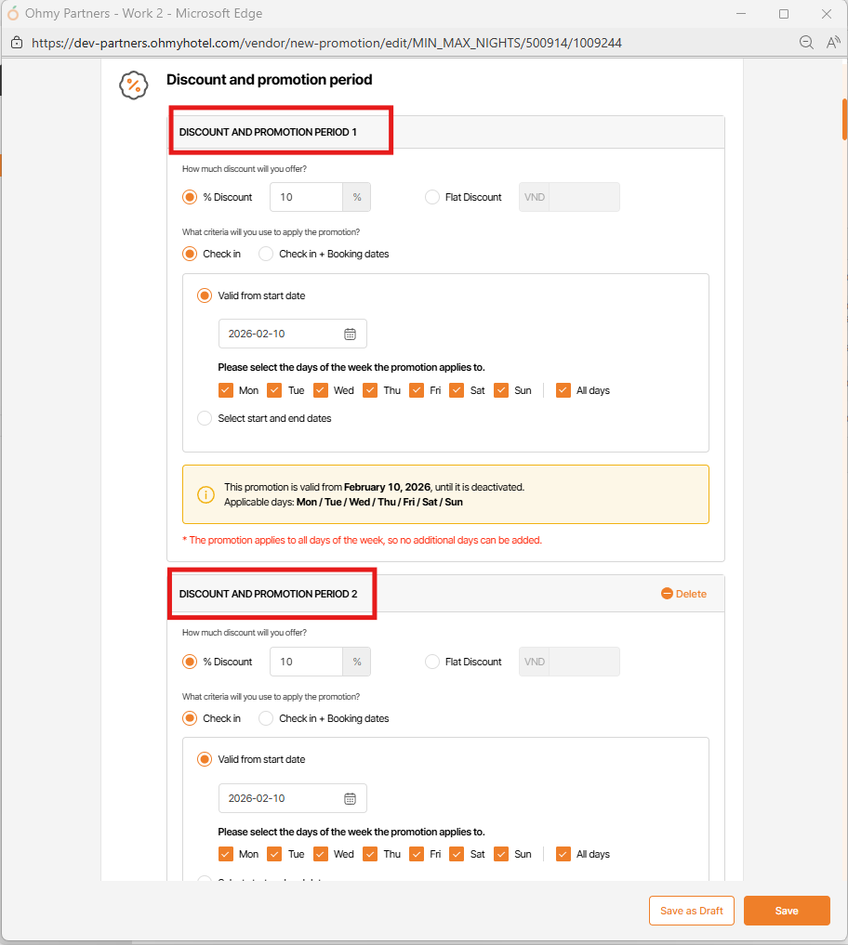Screen dimensions: 848x945
Task: Click Period 1 start date field 2026-02-10
Action: (293, 334)
